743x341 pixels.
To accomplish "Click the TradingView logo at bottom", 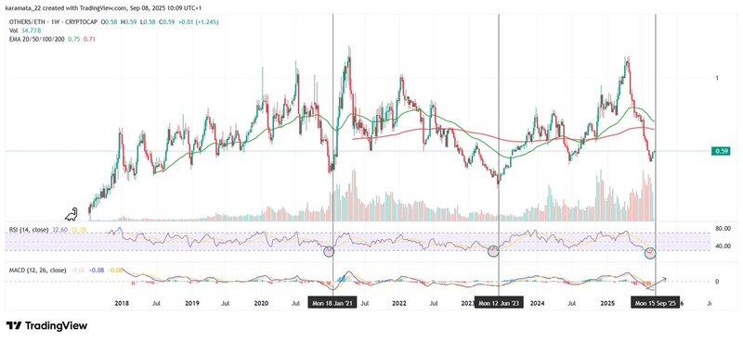I will [x=47, y=326].
